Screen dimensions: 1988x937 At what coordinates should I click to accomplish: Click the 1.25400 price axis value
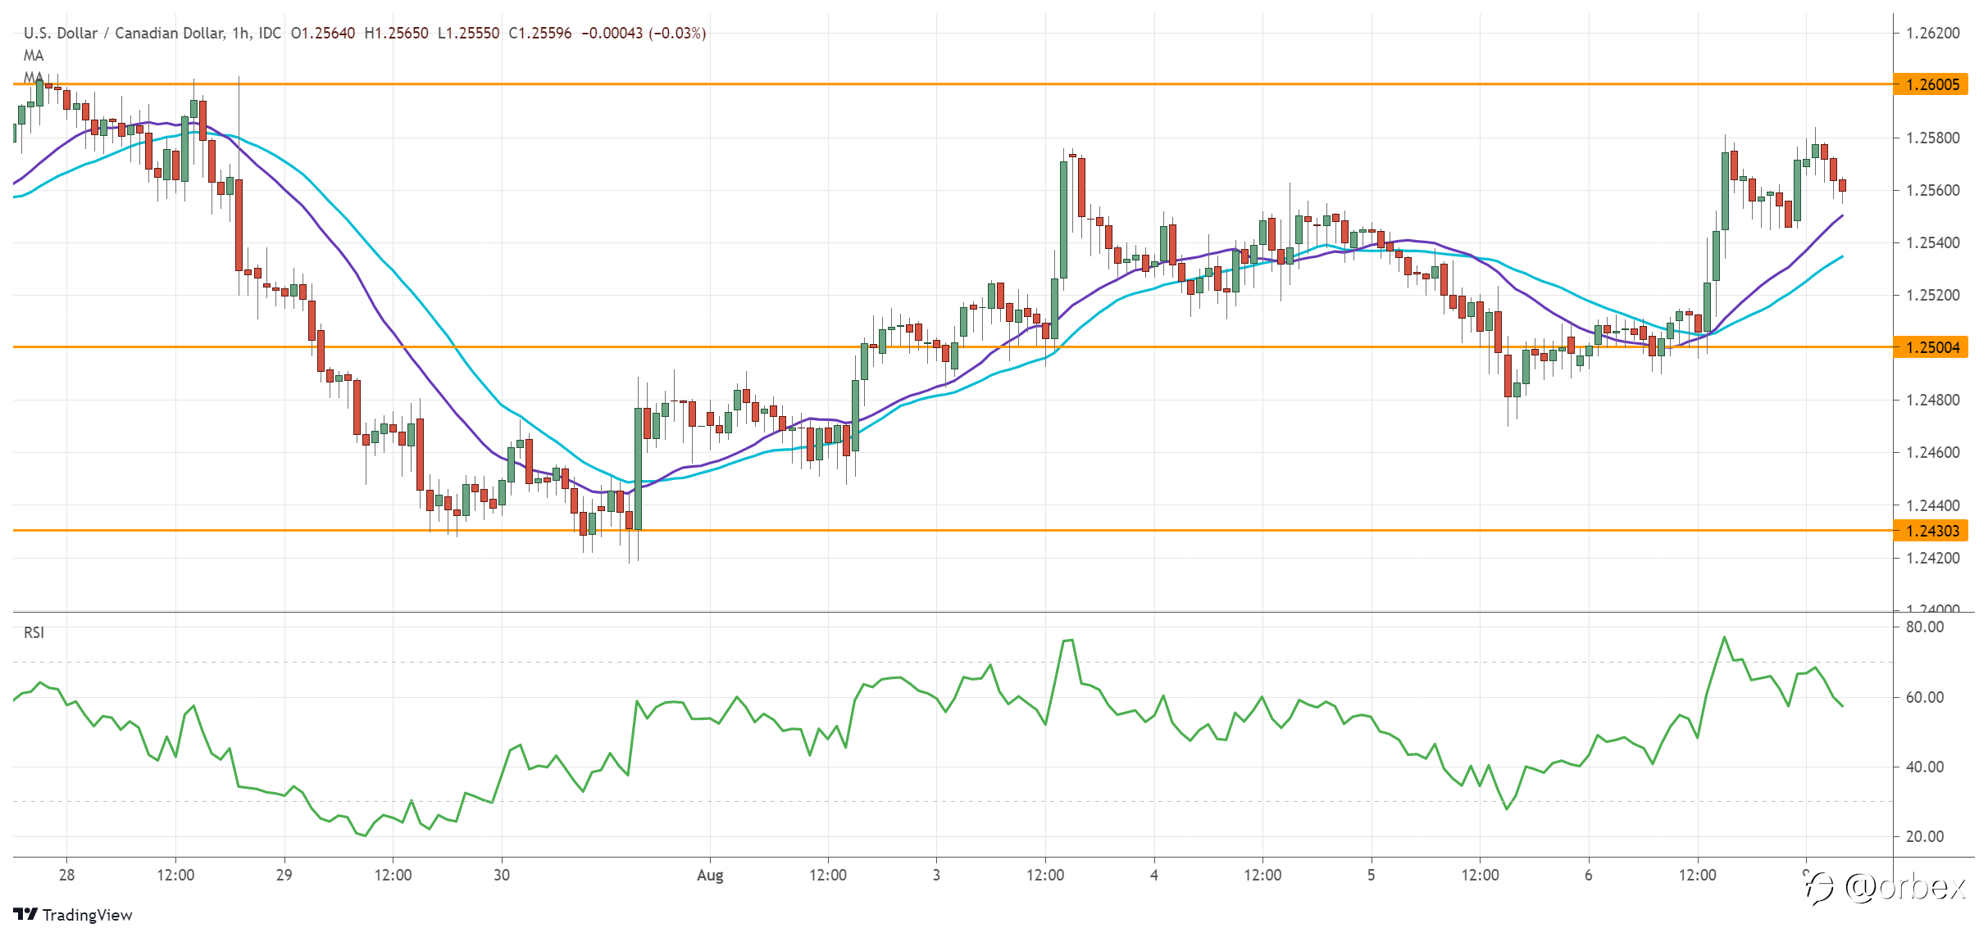click(x=1933, y=242)
